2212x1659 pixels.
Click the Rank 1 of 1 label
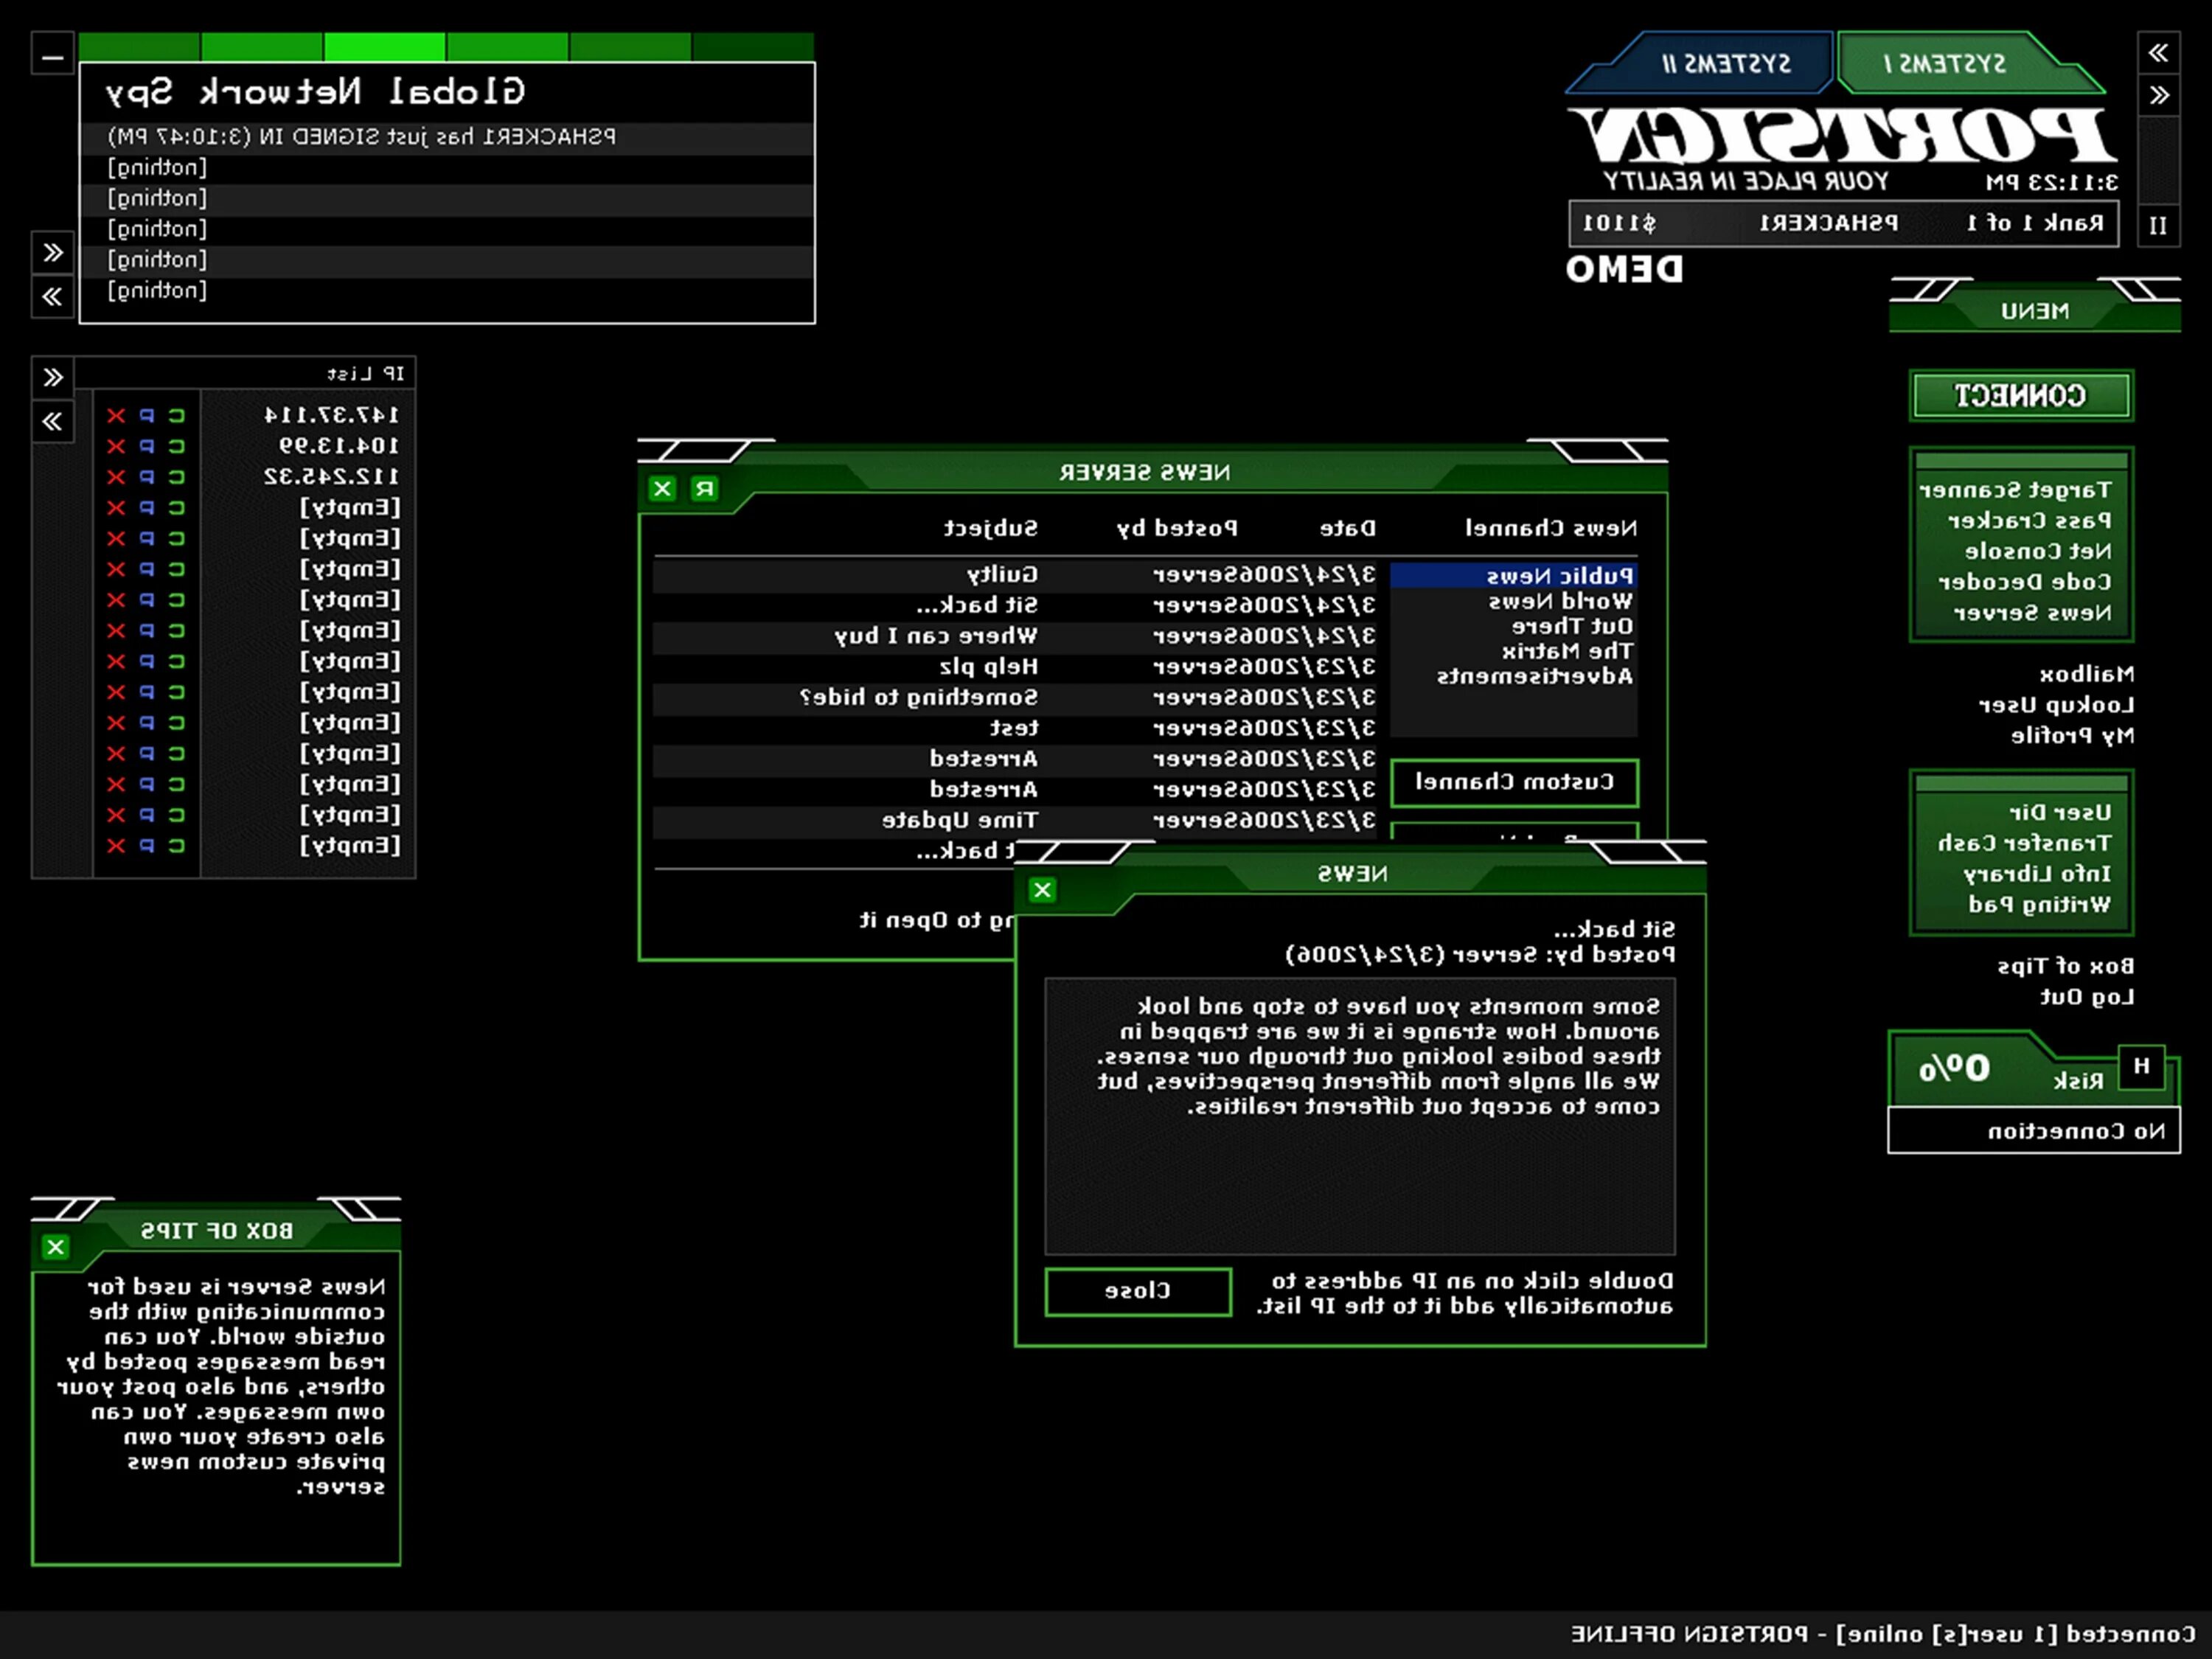pos(2034,224)
